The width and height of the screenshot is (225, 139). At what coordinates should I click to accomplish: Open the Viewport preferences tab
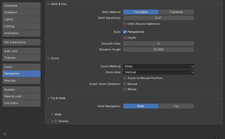[21, 13]
